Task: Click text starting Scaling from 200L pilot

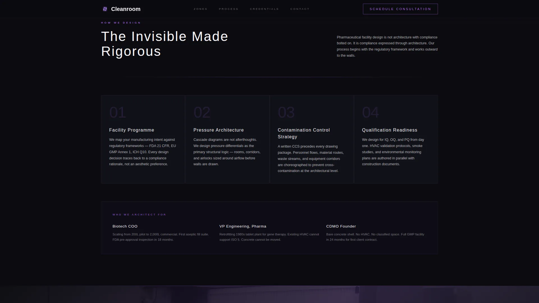Action: click(161, 237)
